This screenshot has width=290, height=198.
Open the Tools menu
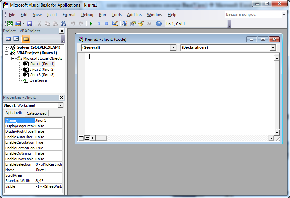(x=116, y=15)
